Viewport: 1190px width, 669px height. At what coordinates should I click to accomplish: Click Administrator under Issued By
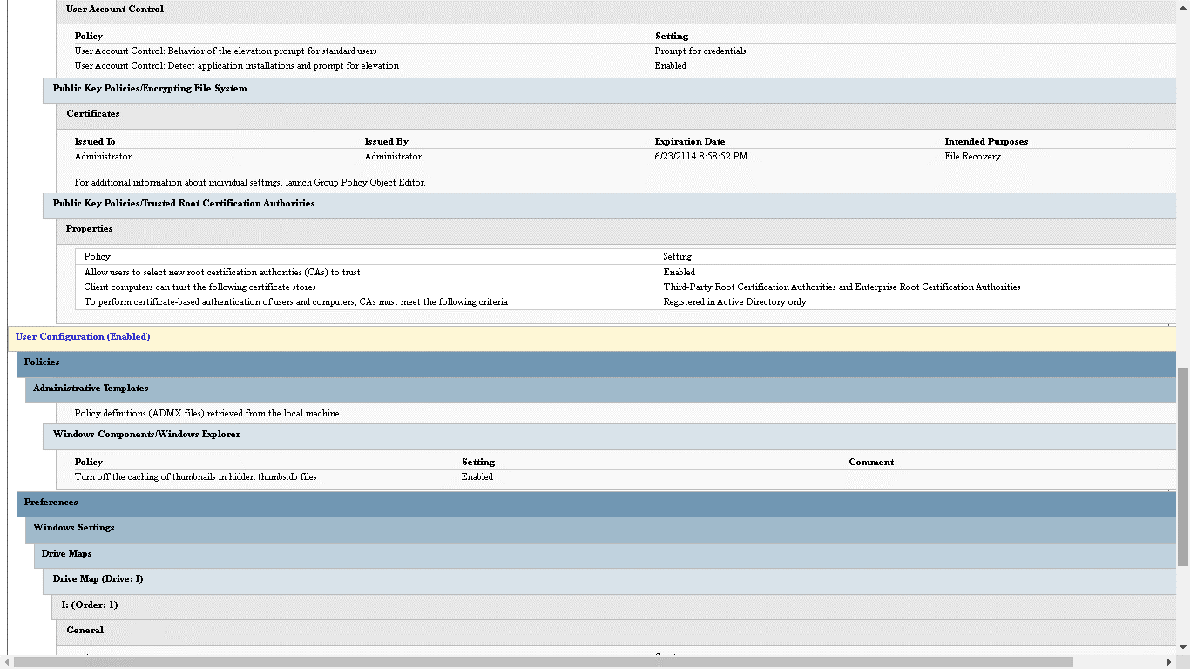tap(393, 157)
